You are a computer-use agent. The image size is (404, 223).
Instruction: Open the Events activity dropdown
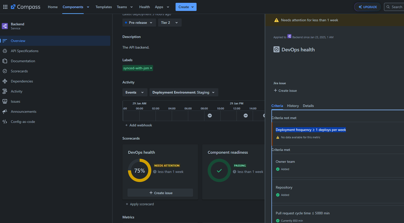pyautogui.click(x=135, y=93)
